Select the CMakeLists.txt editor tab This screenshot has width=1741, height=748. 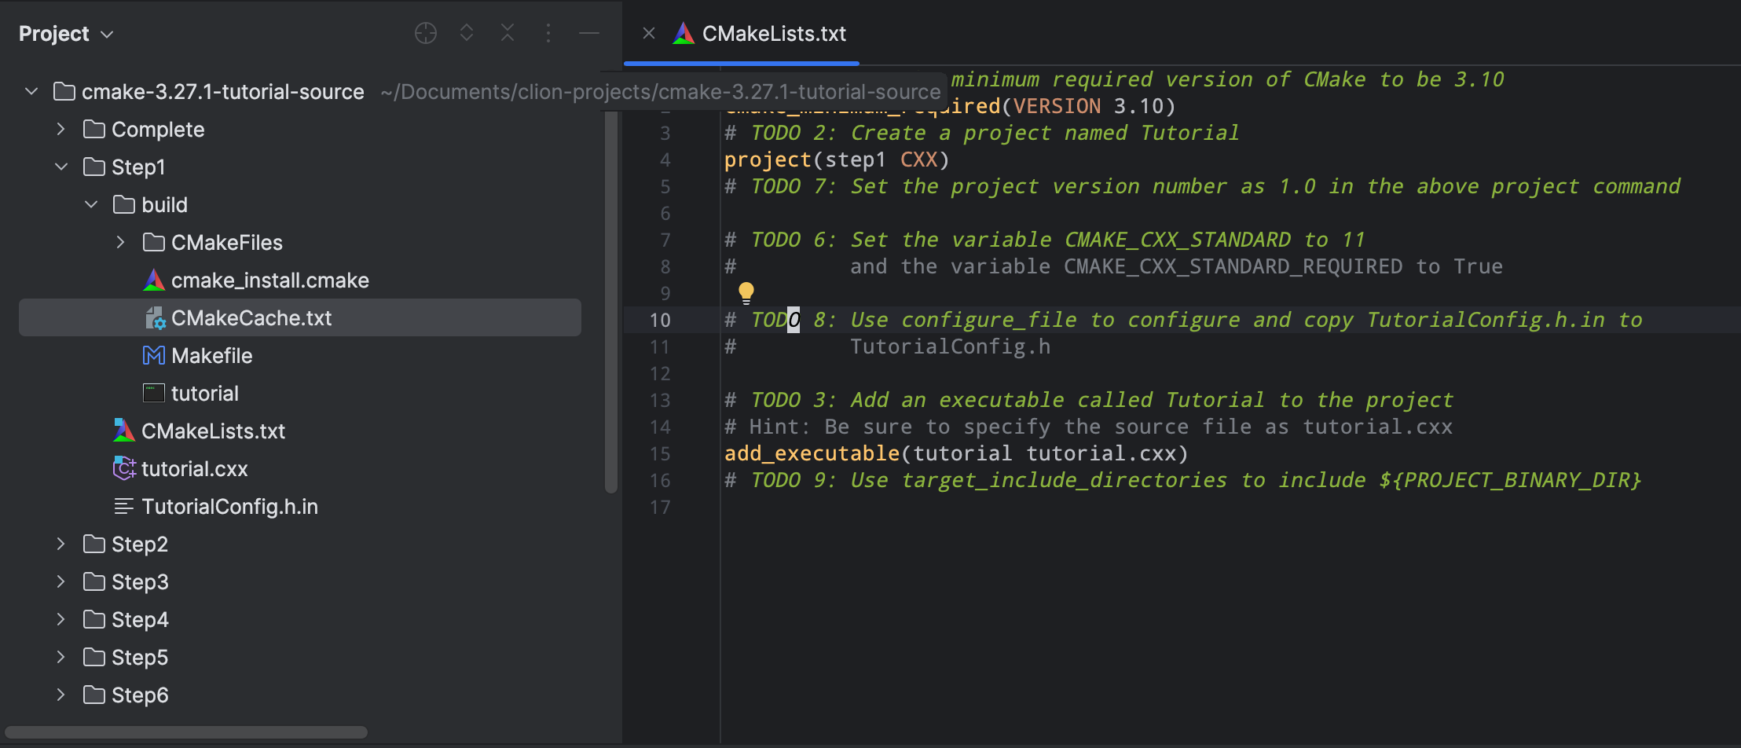[773, 34]
